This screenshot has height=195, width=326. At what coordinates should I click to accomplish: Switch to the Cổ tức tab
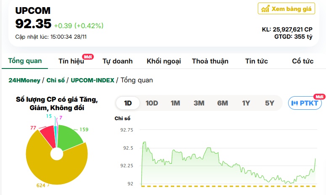pos(302,61)
